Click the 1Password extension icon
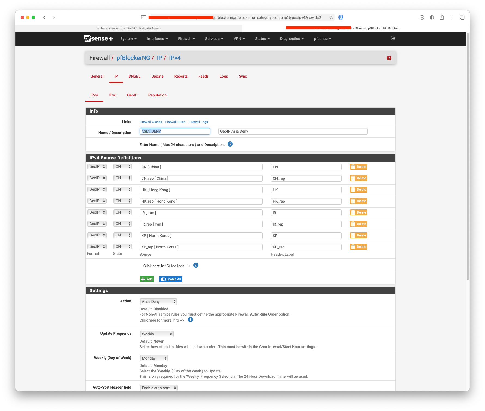This screenshot has width=485, height=411. 341,17
